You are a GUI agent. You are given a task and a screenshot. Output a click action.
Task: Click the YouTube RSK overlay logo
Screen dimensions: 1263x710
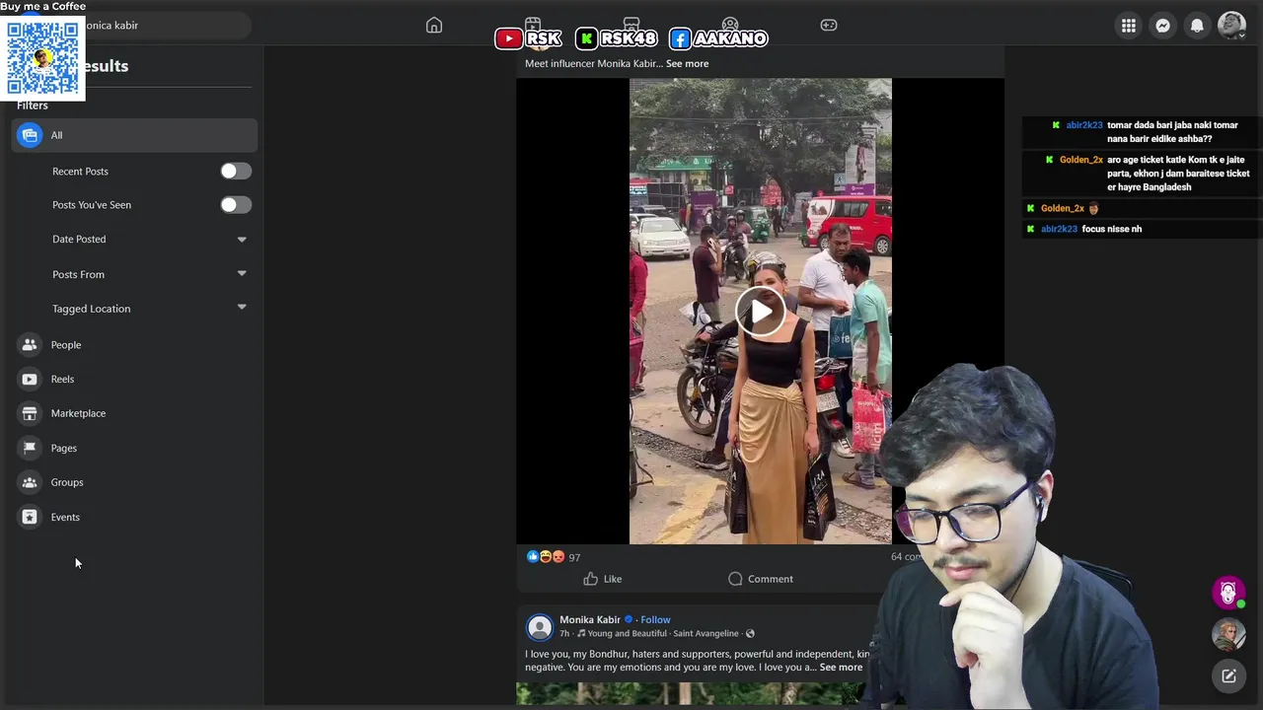click(x=529, y=39)
